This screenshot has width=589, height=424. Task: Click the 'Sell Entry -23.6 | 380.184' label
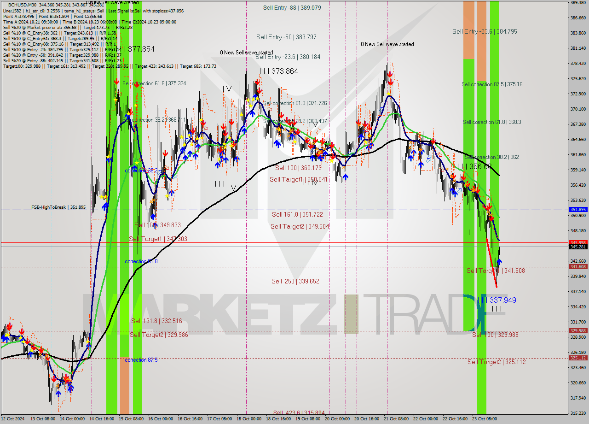pos(288,57)
